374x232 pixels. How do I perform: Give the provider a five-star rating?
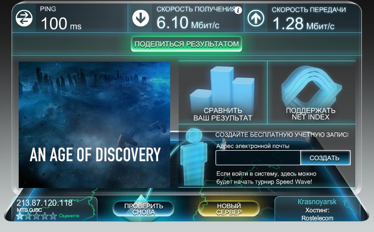click(x=54, y=216)
